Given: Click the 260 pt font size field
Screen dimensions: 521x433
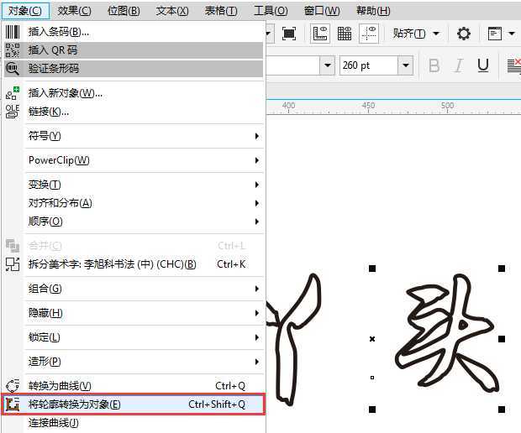Looking at the screenshot, I should coord(367,65).
